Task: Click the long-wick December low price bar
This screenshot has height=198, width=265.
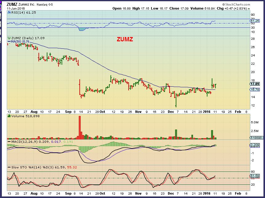Action: click(176, 100)
